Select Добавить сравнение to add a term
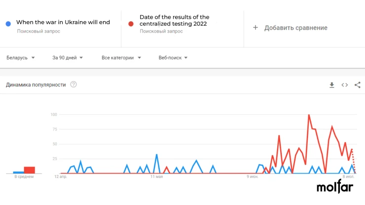This screenshot has width=365, height=205. 295,28
